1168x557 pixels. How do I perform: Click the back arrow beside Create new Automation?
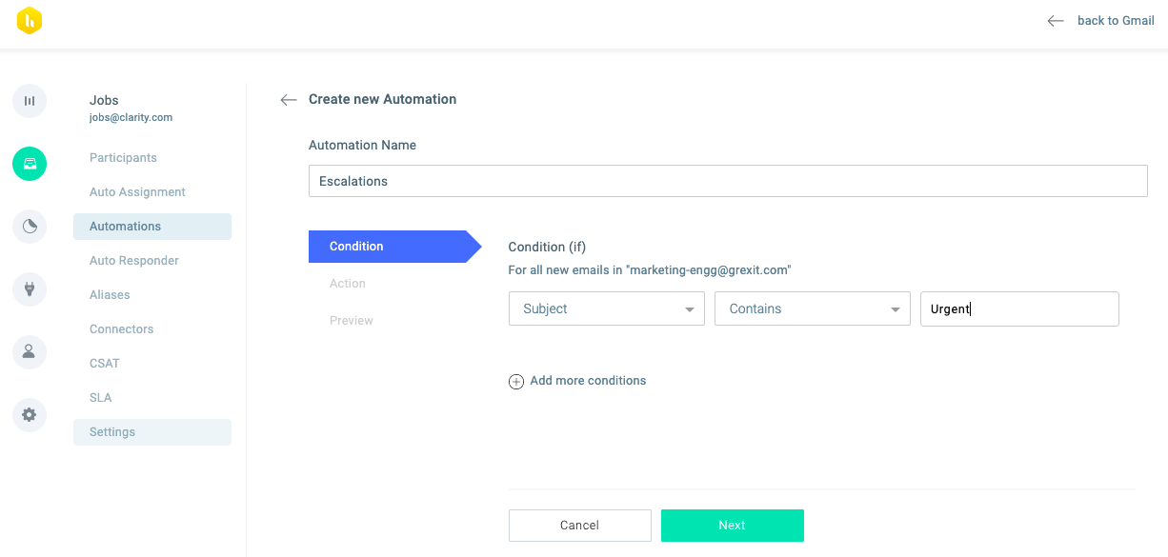coord(289,100)
